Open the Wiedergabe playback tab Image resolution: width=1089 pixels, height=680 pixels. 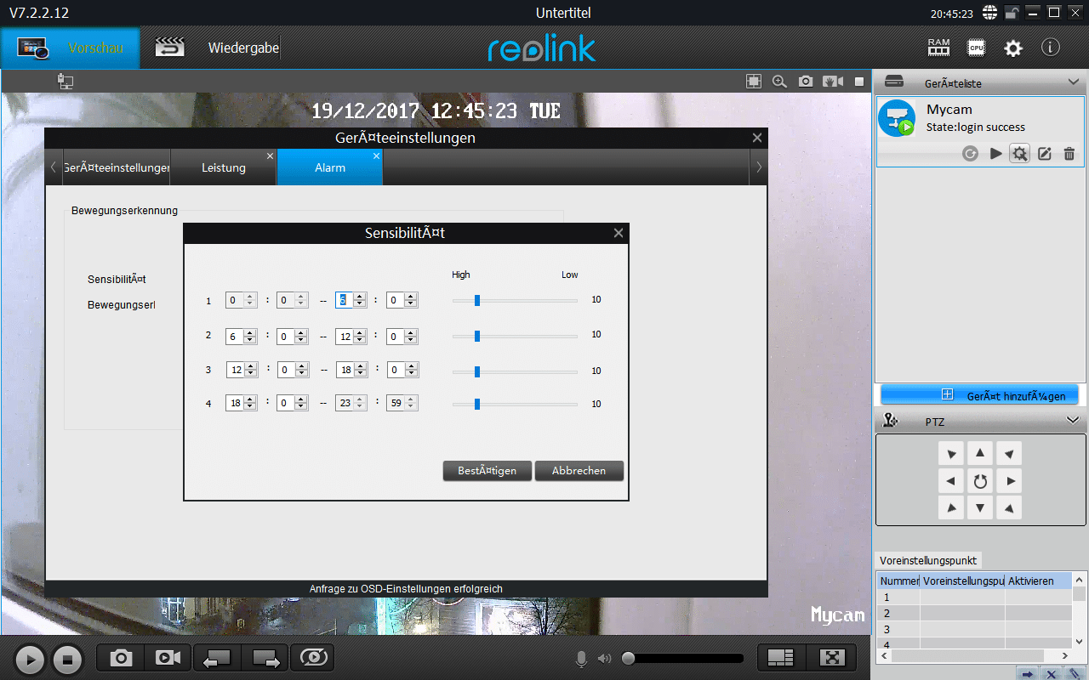(x=242, y=48)
